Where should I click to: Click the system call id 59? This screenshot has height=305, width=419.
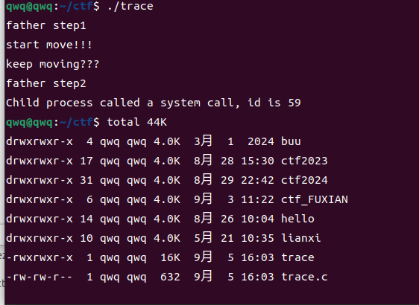(x=294, y=103)
